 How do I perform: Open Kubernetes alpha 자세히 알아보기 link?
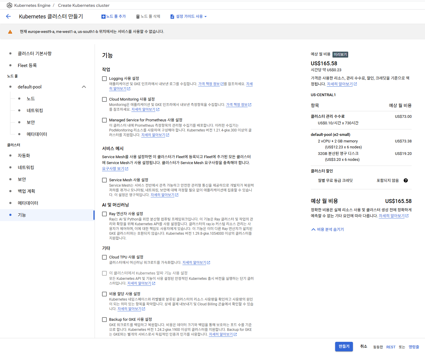coord(139,283)
